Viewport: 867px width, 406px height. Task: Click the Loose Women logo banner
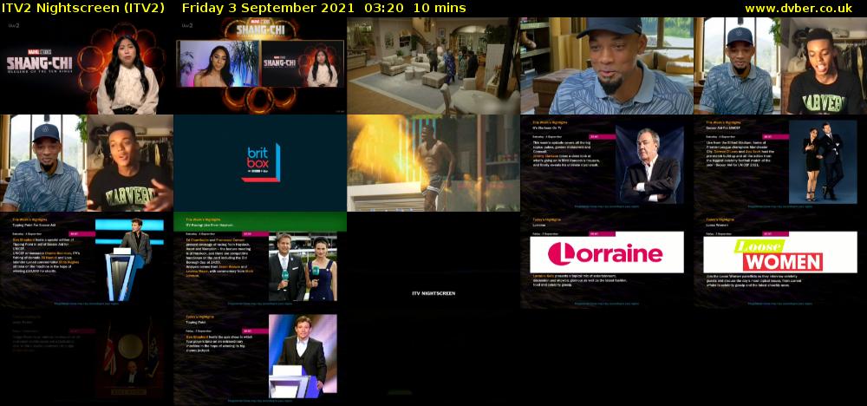coord(780,253)
